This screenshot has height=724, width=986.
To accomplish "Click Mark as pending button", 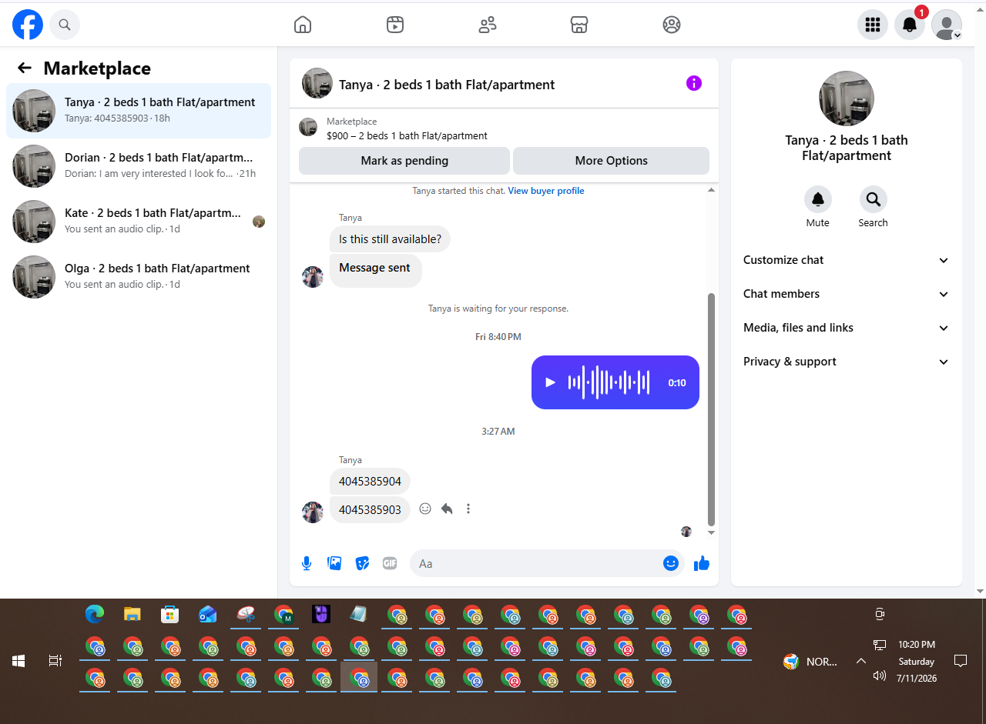I will click(x=404, y=161).
